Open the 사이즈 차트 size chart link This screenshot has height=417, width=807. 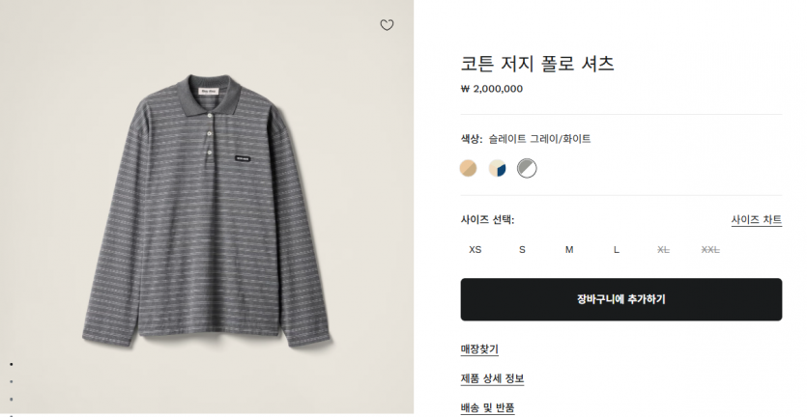pos(756,220)
